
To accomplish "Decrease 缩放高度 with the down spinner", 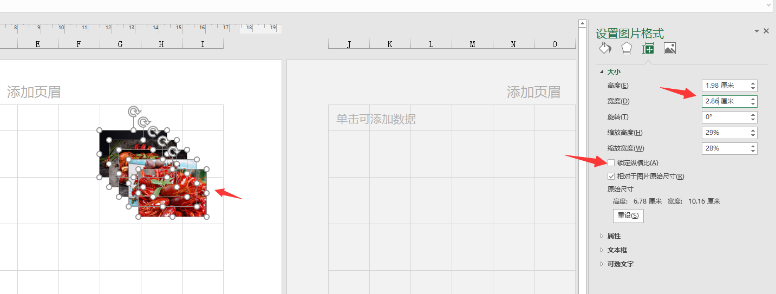I will click(753, 135).
